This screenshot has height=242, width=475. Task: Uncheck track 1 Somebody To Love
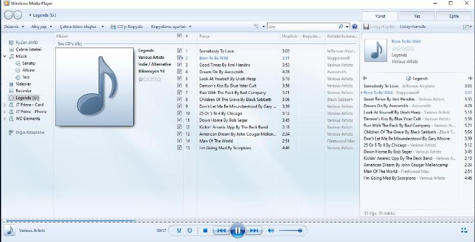pyautogui.click(x=180, y=51)
